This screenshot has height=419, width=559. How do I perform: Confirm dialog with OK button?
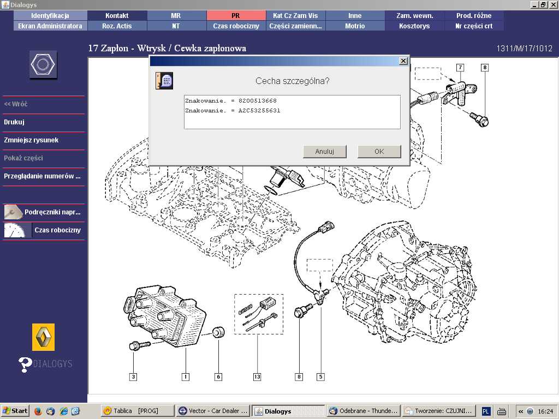tap(379, 152)
